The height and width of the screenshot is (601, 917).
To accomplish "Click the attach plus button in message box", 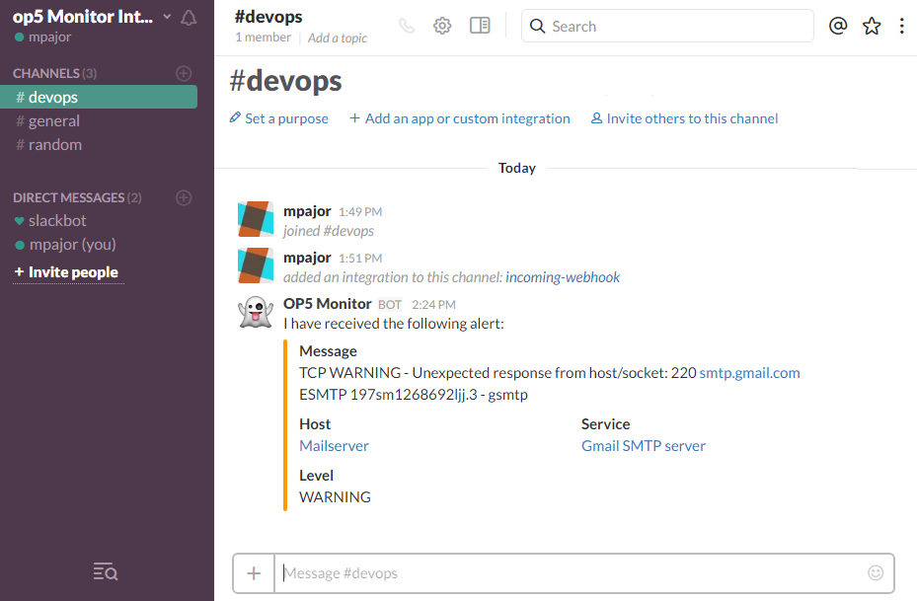I will point(254,573).
